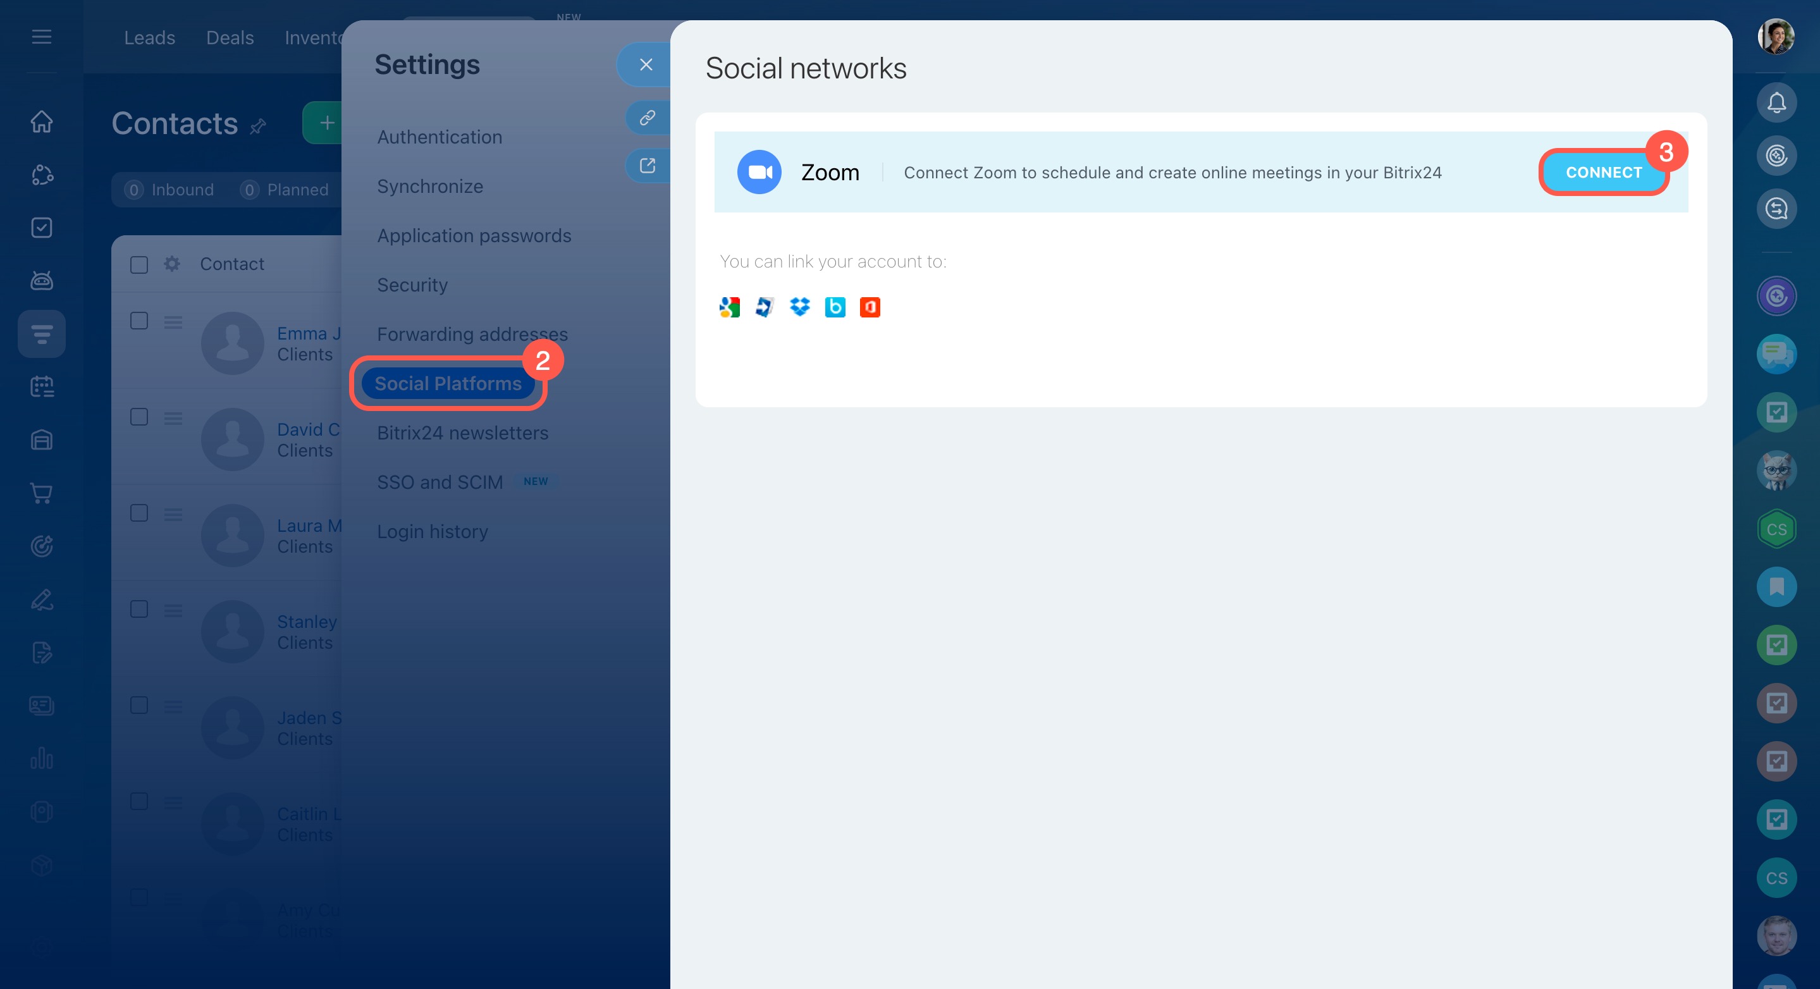
Task: Click the Zoom CONNECT button
Action: [x=1603, y=173]
